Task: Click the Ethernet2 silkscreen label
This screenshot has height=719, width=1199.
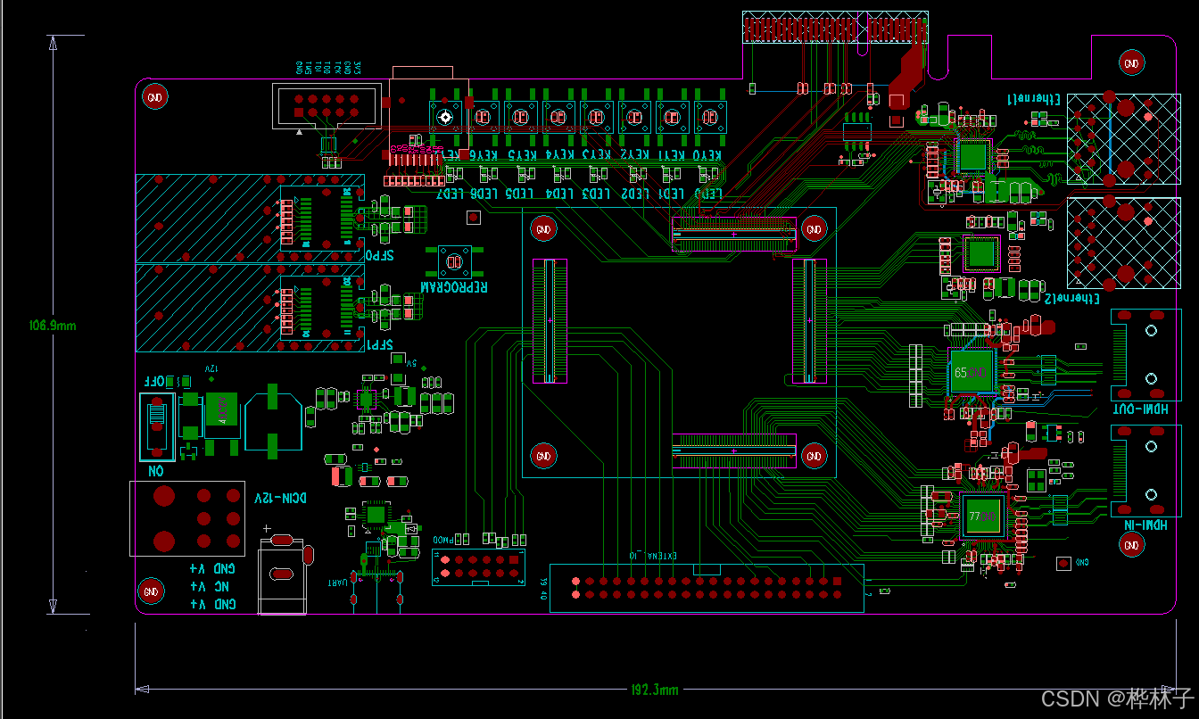Action: [1071, 299]
